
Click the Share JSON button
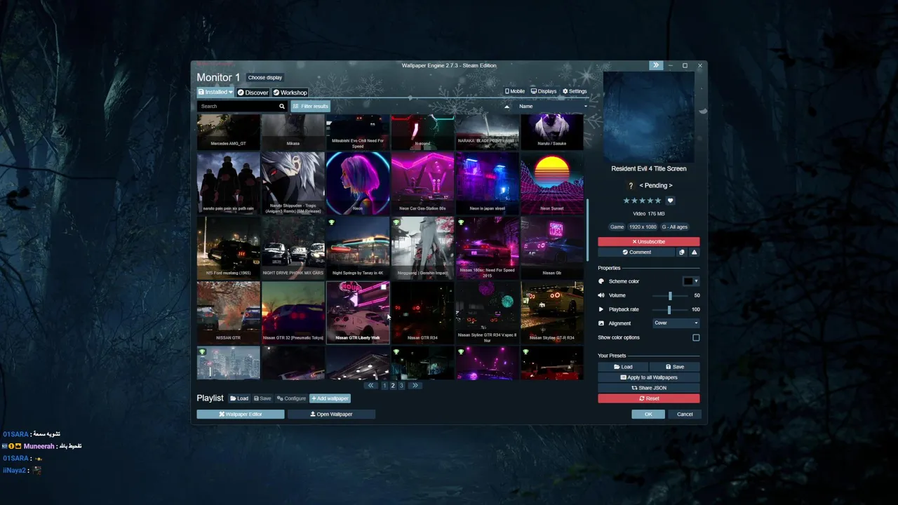[649, 388]
